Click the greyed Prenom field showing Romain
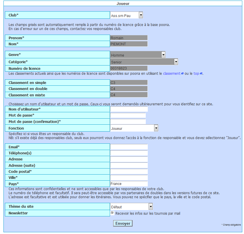This screenshot has height=234, width=244. [129, 38]
